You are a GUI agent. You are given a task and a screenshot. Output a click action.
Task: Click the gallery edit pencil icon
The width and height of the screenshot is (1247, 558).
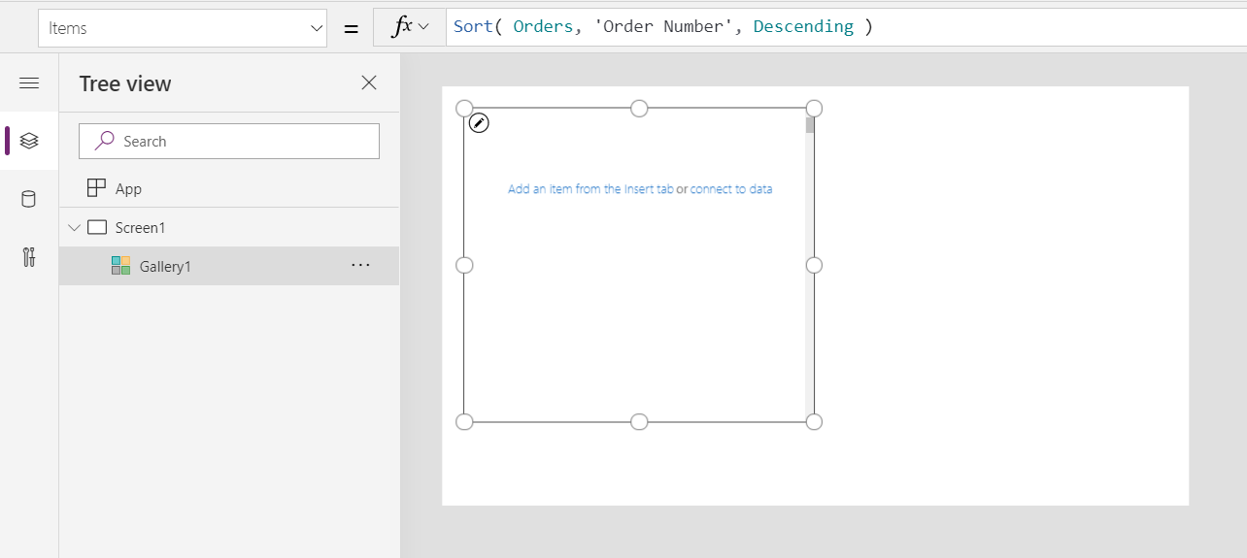click(x=479, y=123)
